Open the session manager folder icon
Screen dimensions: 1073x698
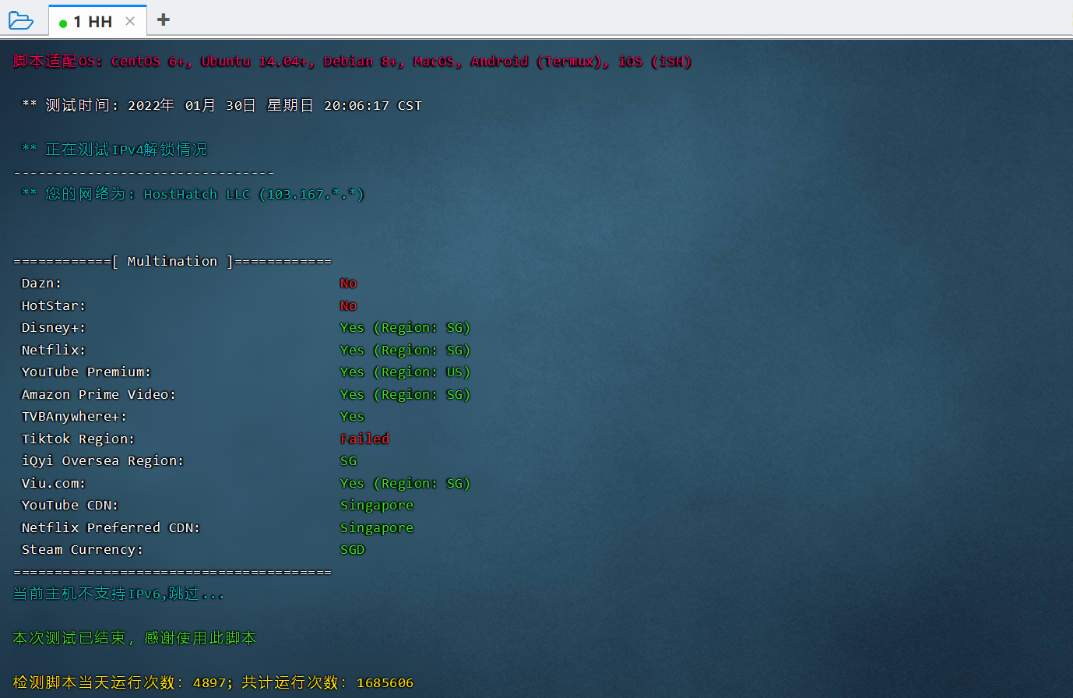click(x=20, y=20)
